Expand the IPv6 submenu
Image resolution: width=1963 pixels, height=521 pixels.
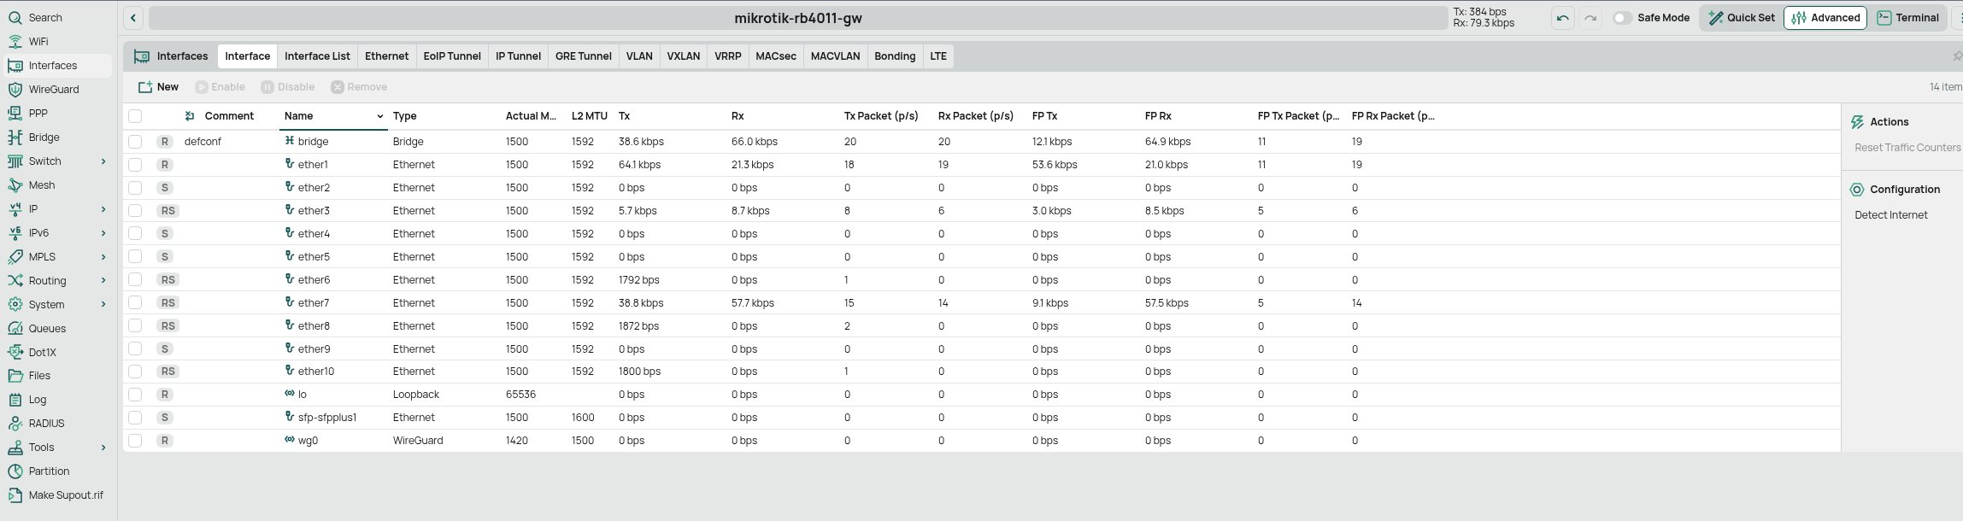click(x=103, y=232)
